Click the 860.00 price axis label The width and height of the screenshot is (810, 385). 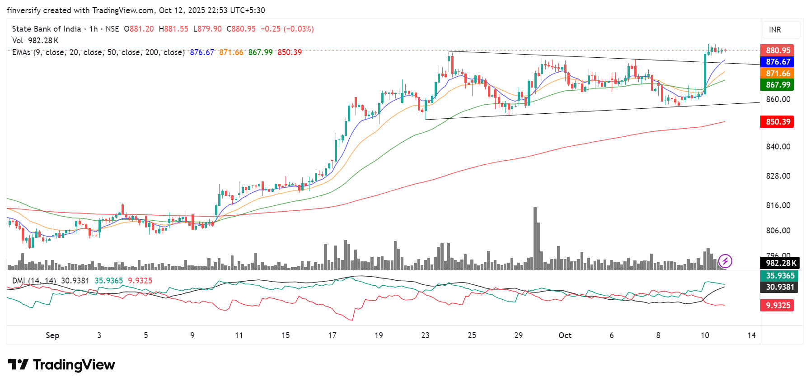pyautogui.click(x=778, y=99)
